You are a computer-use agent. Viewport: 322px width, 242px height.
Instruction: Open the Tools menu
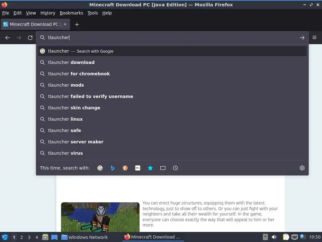click(x=93, y=13)
